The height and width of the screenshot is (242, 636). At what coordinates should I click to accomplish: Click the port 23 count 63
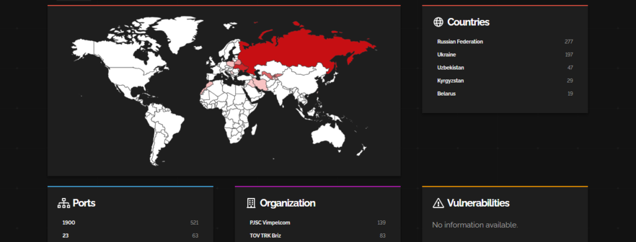(x=195, y=236)
